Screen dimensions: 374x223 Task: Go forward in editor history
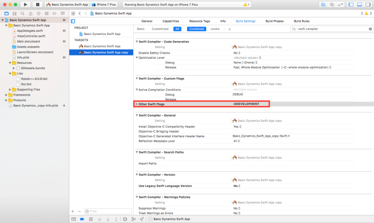click(86, 14)
